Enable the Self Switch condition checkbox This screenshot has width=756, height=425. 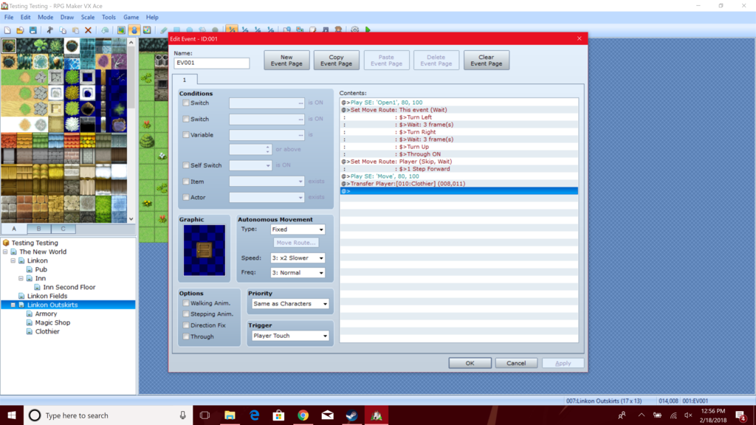[187, 166]
